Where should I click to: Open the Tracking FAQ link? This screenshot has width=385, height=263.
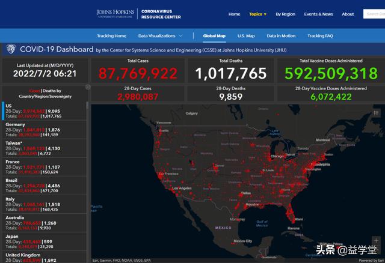[x=320, y=36]
